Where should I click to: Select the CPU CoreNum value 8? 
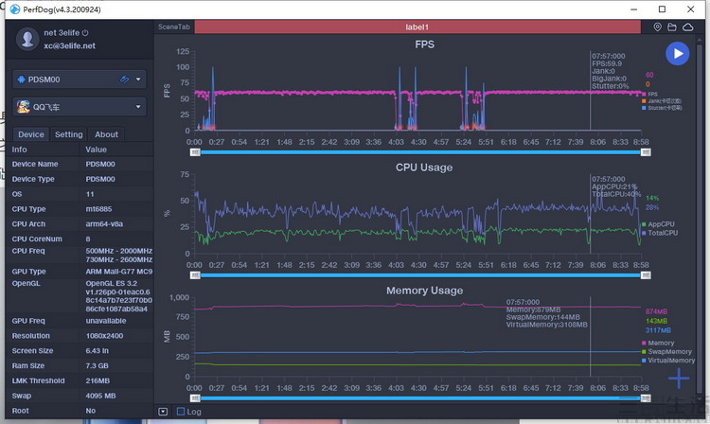point(88,238)
